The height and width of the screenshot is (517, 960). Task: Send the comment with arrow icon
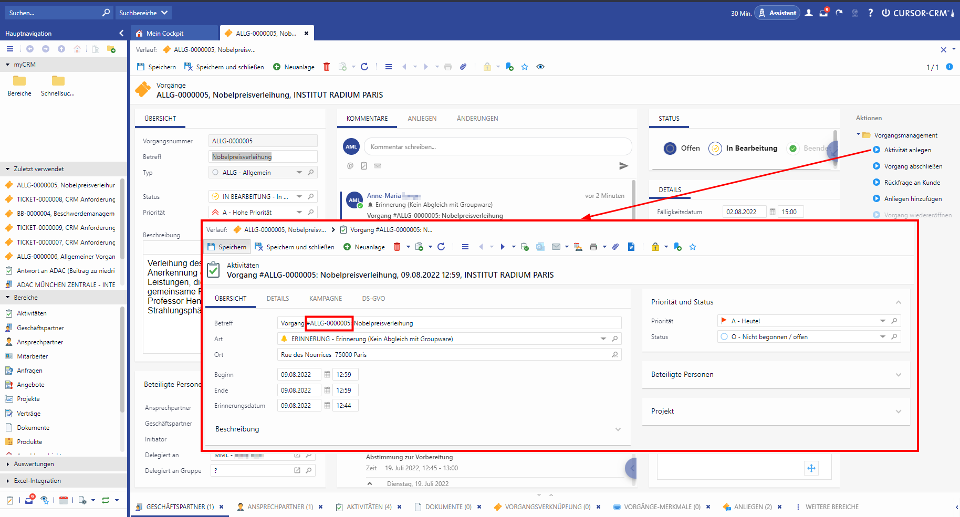click(623, 166)
